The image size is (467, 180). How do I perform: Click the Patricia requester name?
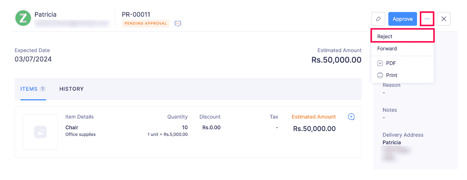click(45, 15)
